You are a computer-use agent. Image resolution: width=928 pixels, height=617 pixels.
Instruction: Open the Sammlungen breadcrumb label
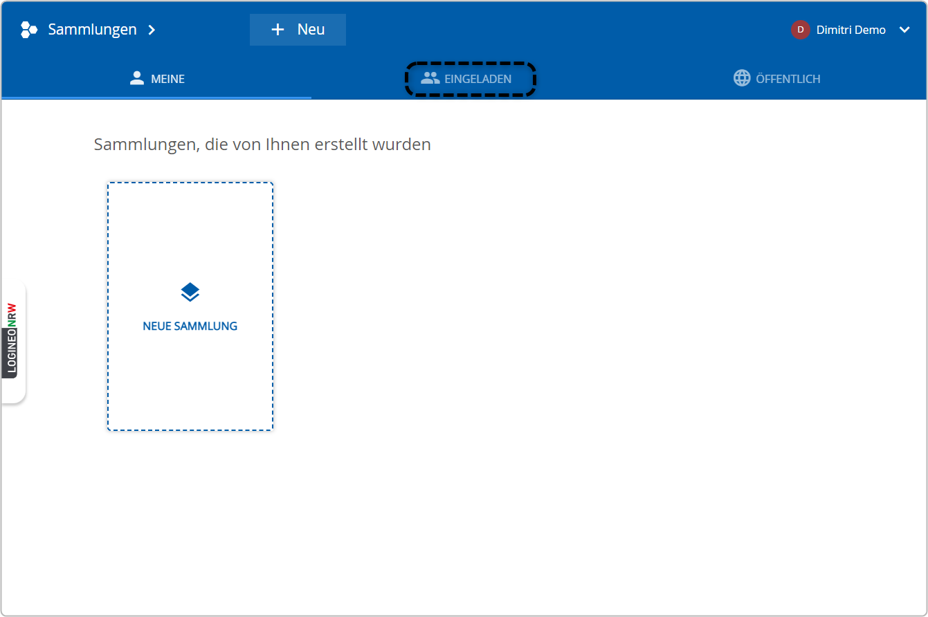(x=92, y=30)
